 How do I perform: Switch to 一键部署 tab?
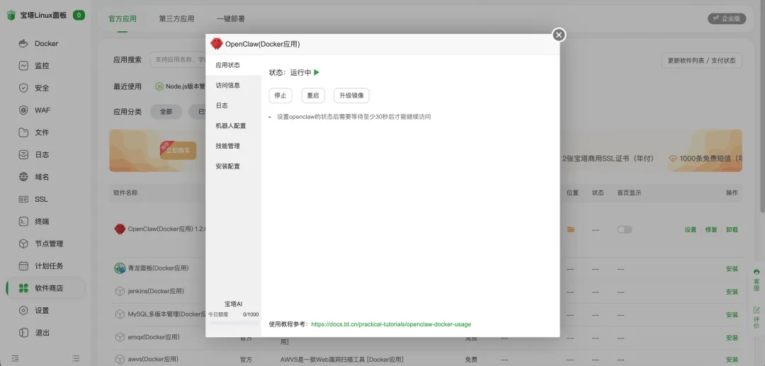click(x=231, y=19)
